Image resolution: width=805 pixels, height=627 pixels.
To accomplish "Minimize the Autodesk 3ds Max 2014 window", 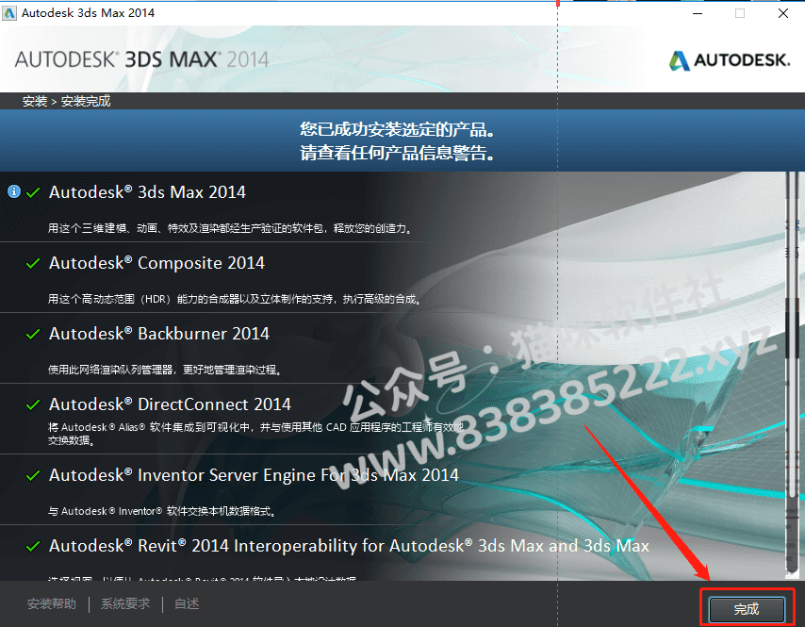I will tap(698, 13).
